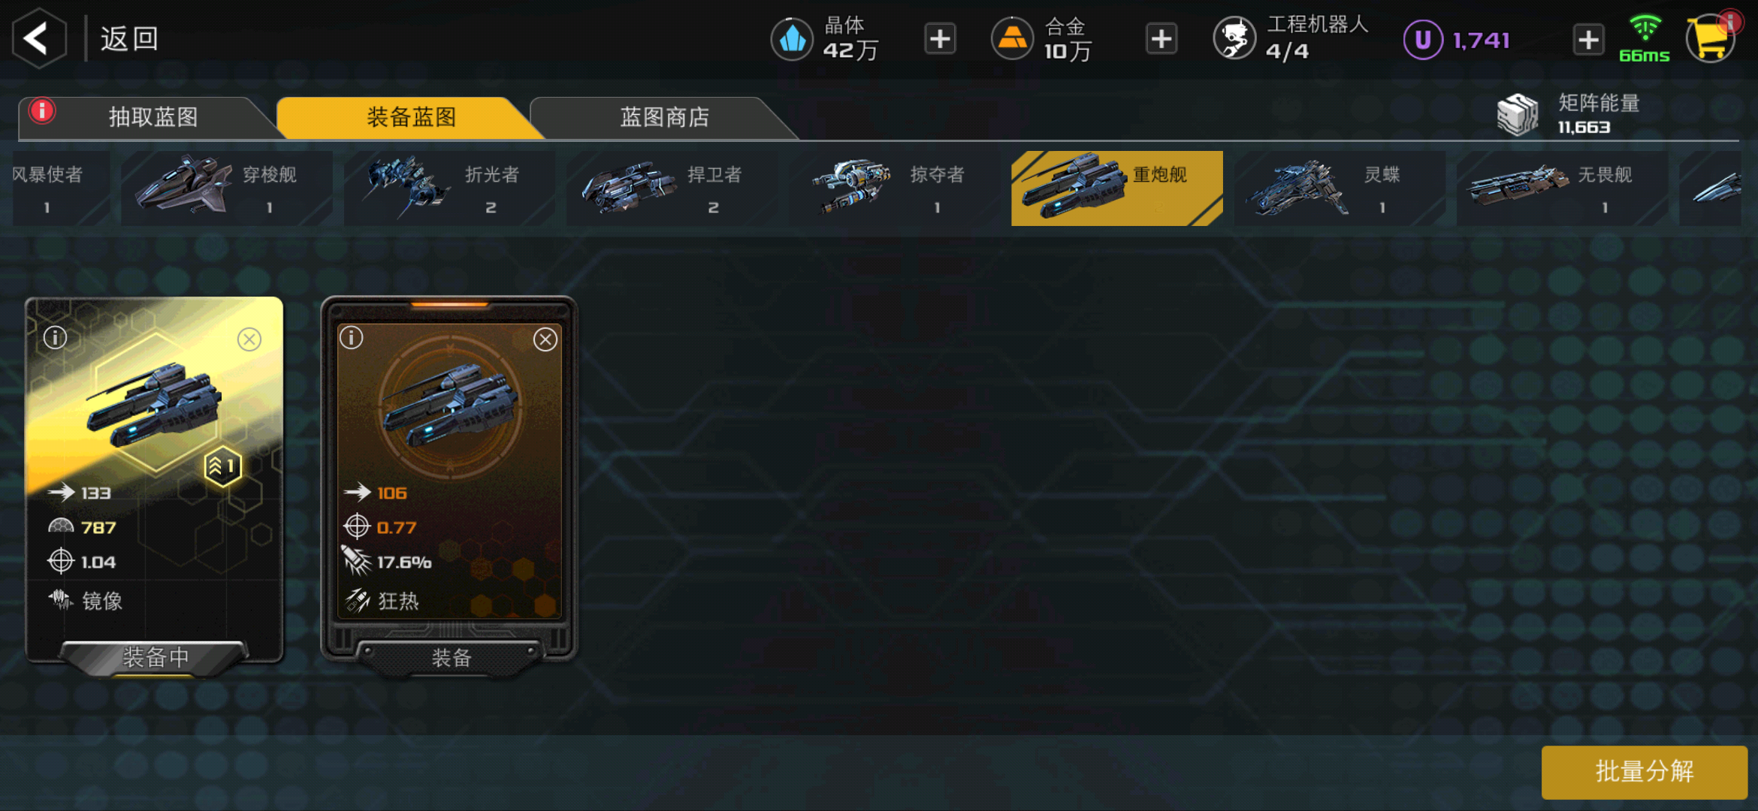1758x811 pixels.
Task: Click the 批量分解 button
Action: [1644, 772]
